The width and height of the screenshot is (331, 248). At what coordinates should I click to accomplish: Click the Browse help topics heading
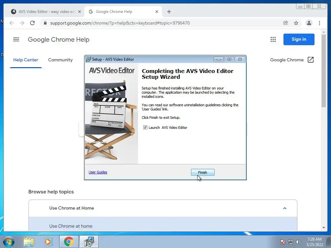pos(51,192)
